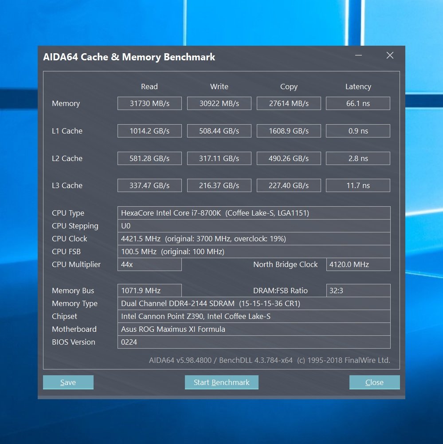Screen dimensions: 443x444
Task: Click the Read column header
Action: click(x=149, y=86)
